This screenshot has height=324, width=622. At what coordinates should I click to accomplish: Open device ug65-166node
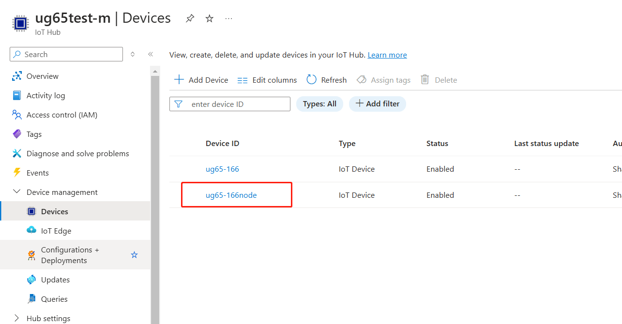coord(231,195)
